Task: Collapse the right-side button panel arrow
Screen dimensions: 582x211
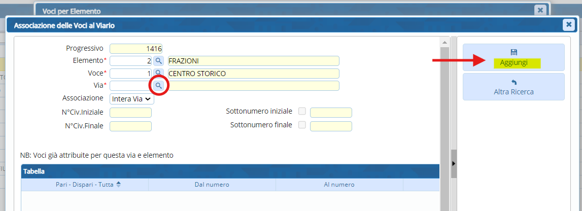Action: [x=454, y=163]
